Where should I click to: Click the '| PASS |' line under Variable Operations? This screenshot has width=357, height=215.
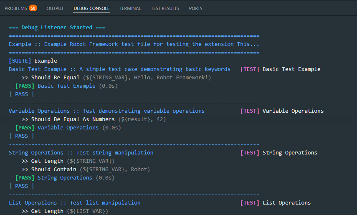tap(21, 136)
